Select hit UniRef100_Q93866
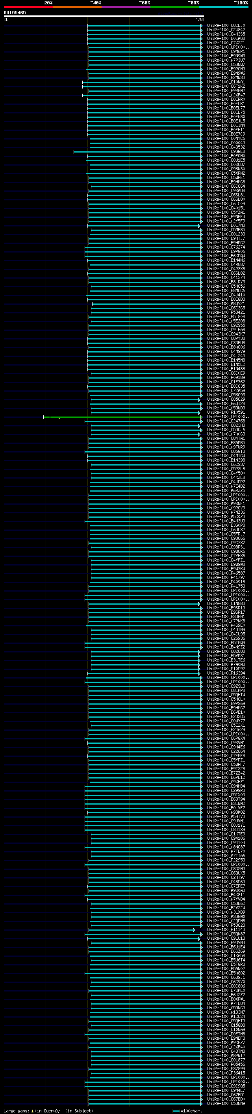This screenshot has height=1114, width=252. pos(226,538)
